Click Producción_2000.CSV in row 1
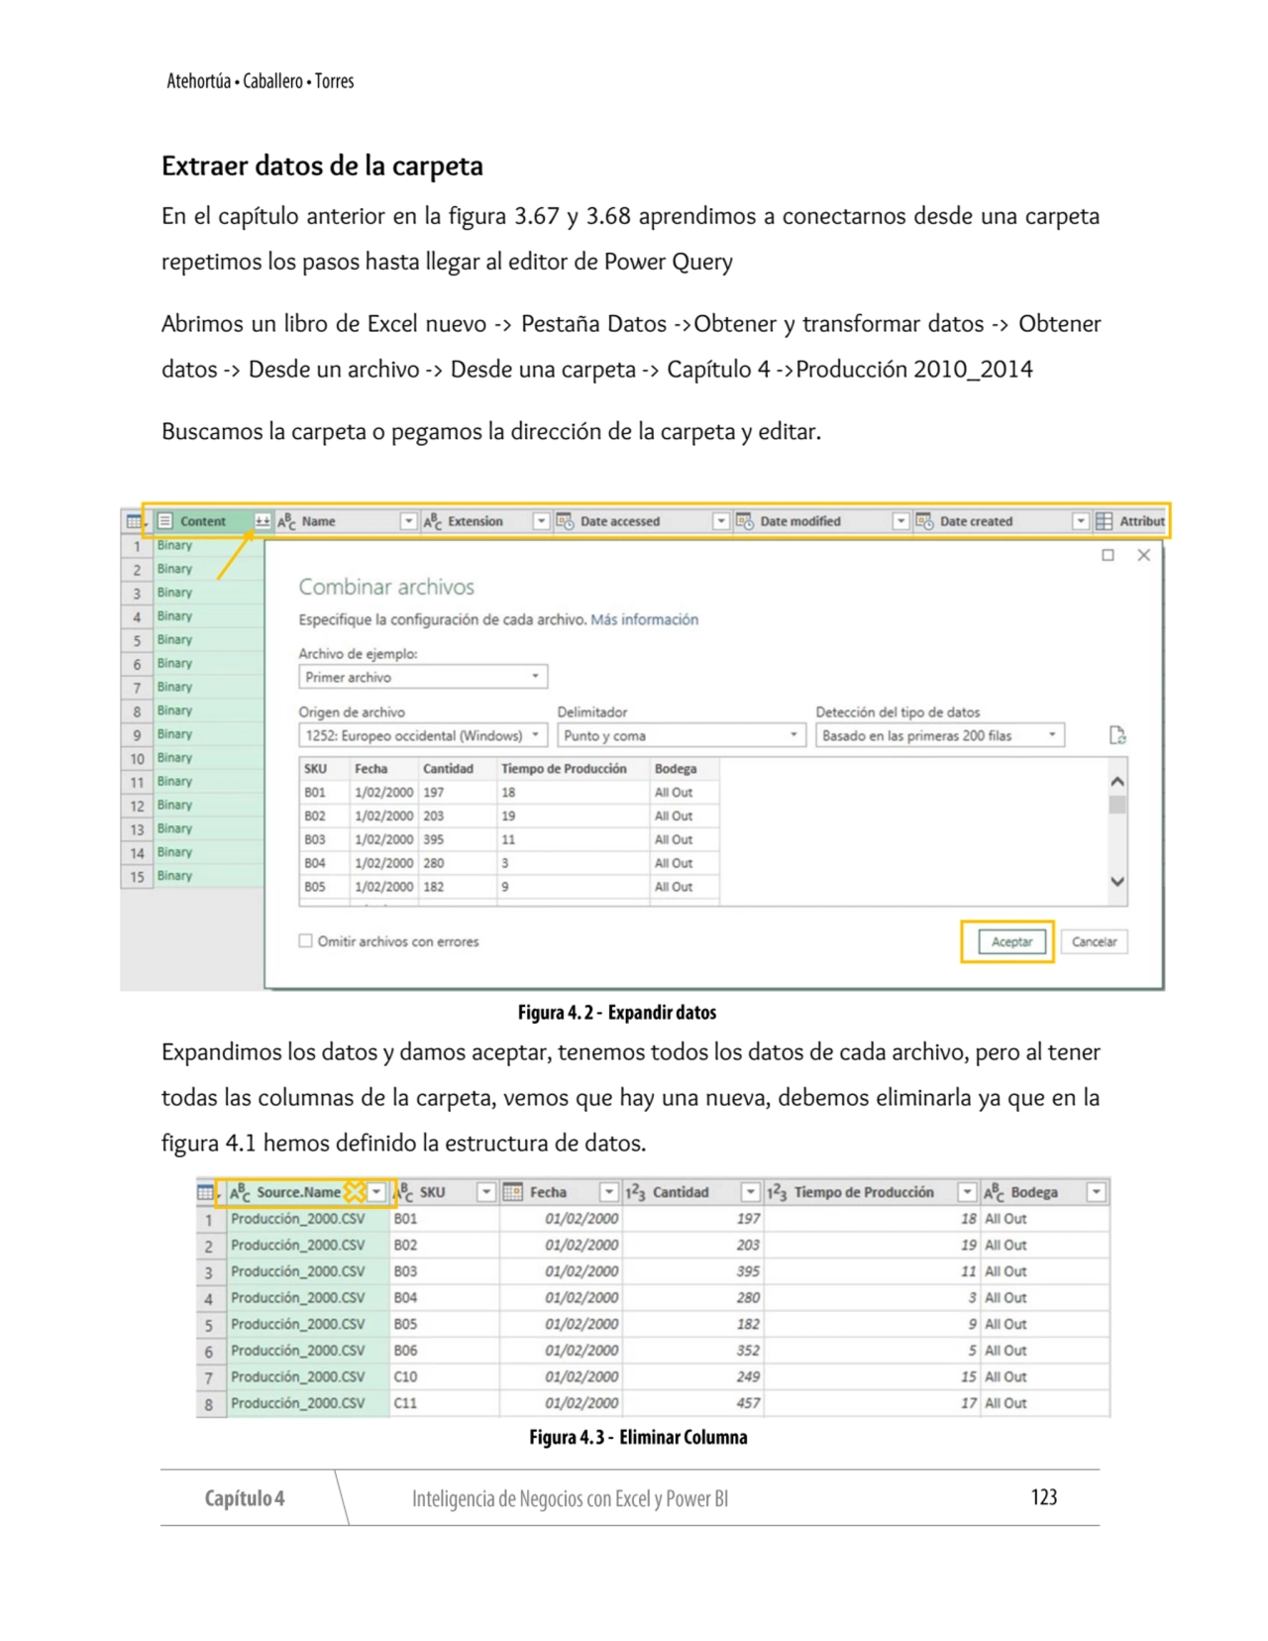1268x1641 pixels. [298, 1219]
